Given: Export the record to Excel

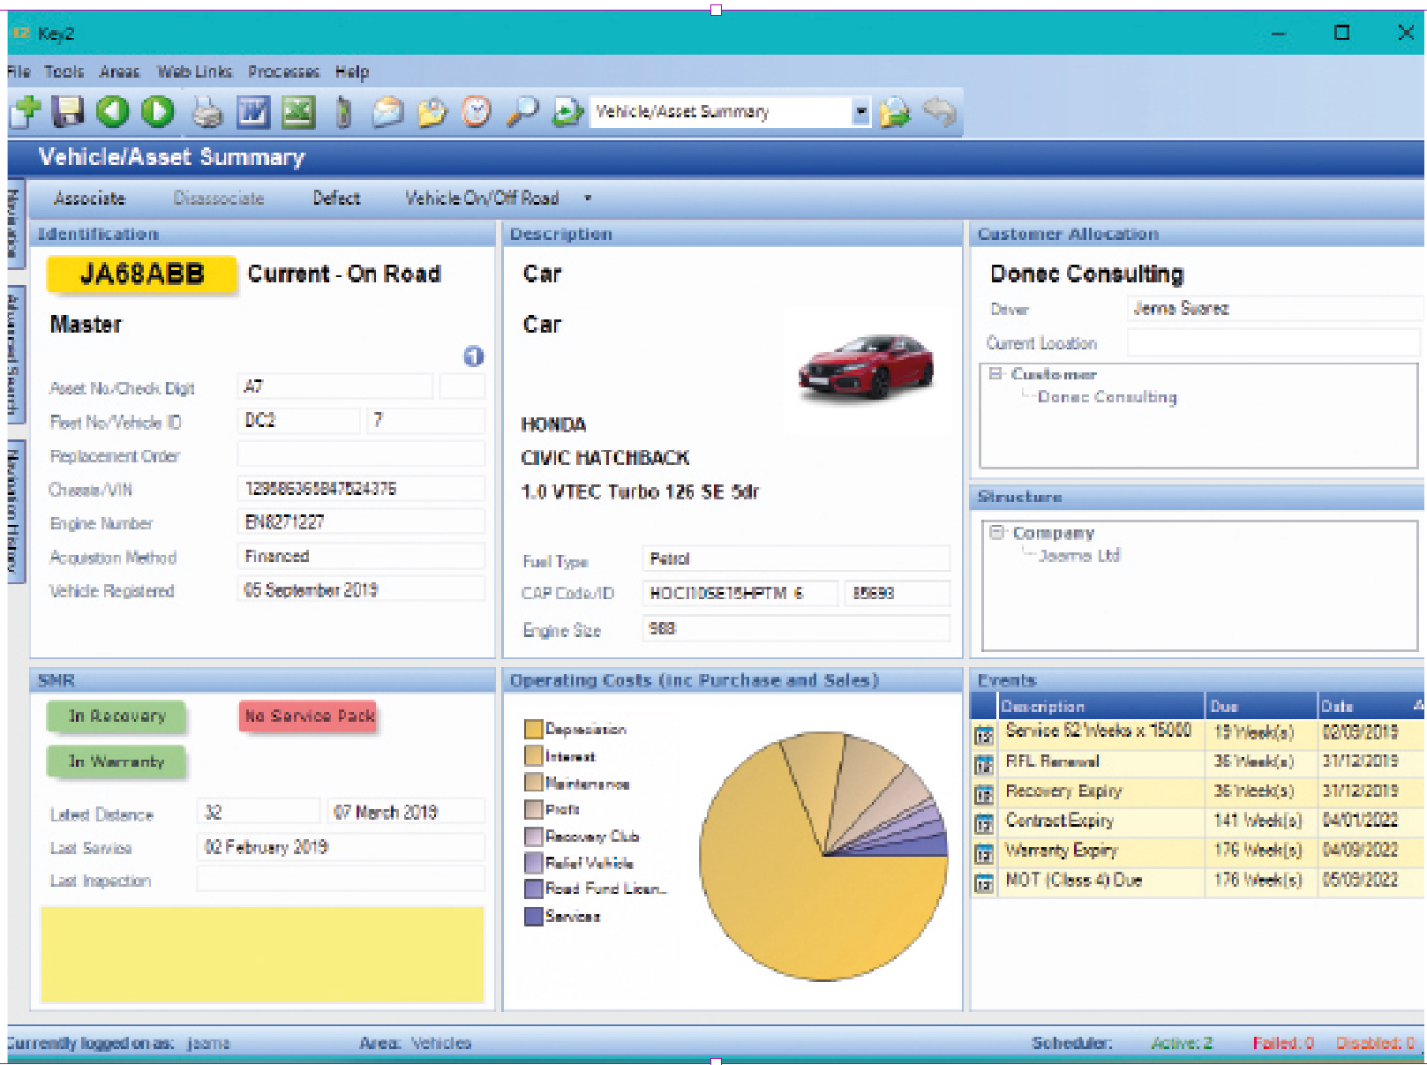Looking at the screenshot, I should coord(298,111).
